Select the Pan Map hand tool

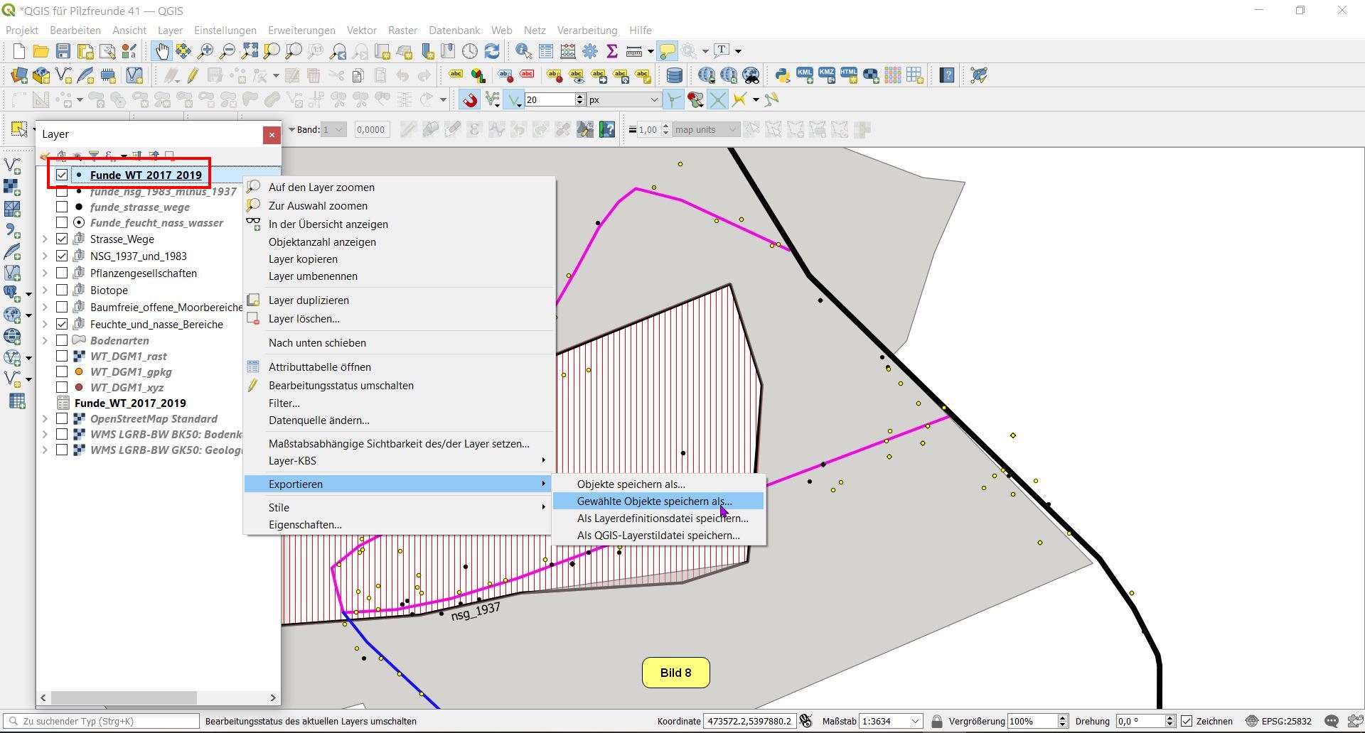[162, 51]
